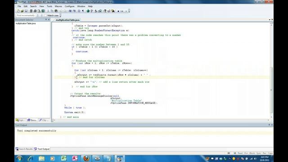Open Print Preview from the toolbar
Viewport: 288px width, 162px height.
coord(39,11)
